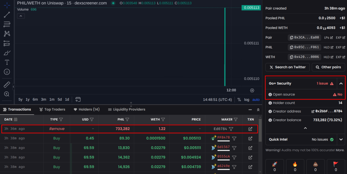The width and height of the screenshot is (347, 174).
Task: Collapse the Go+ Security section
Action: click(341, 84)
